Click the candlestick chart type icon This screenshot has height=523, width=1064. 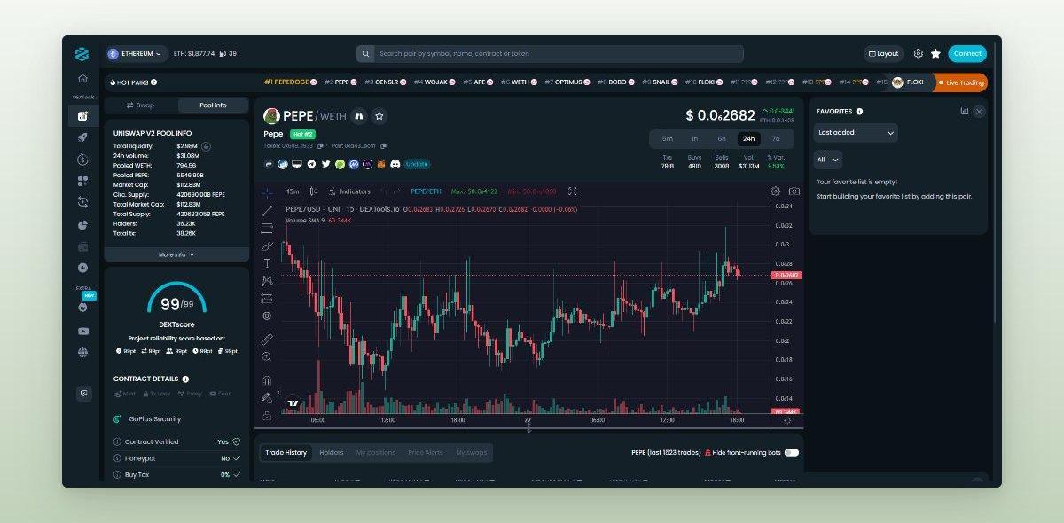coord(313,191)
